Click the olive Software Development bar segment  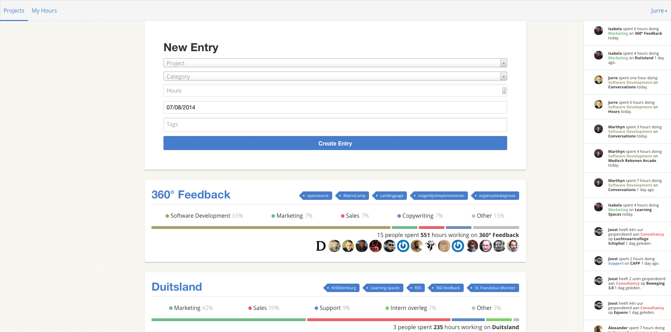click(270, 227)
